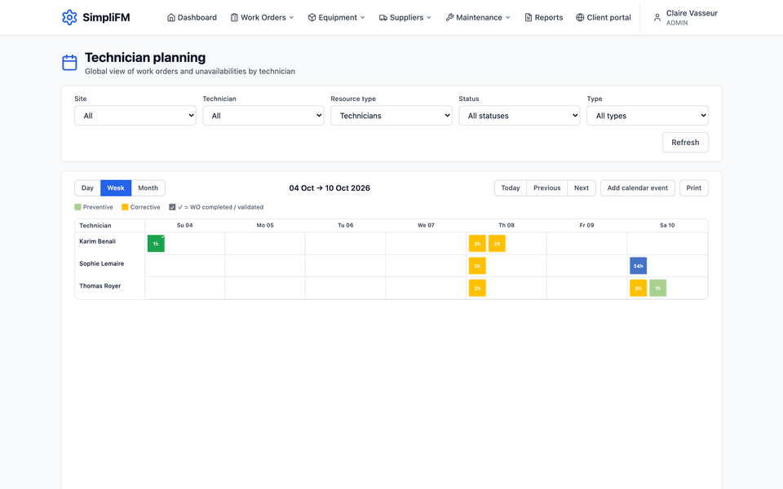Click the technician name Sophie Lemaire
Screen dimensions: 783x489
coord(102,263)
